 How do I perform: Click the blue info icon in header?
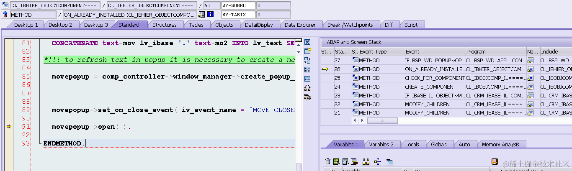point(211,15)
